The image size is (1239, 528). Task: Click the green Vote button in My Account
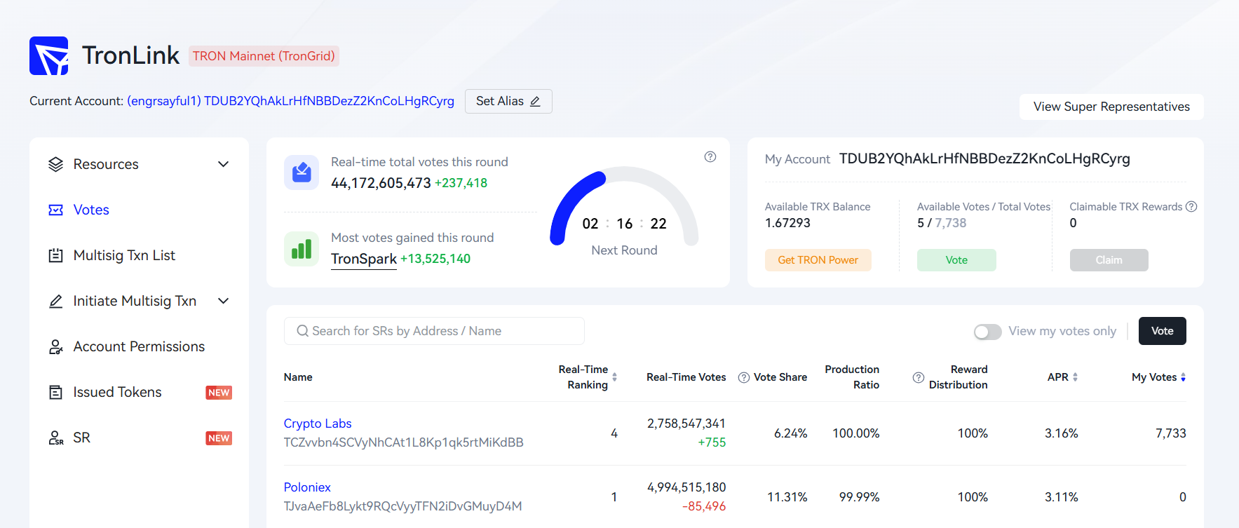(x=956, y=260)
